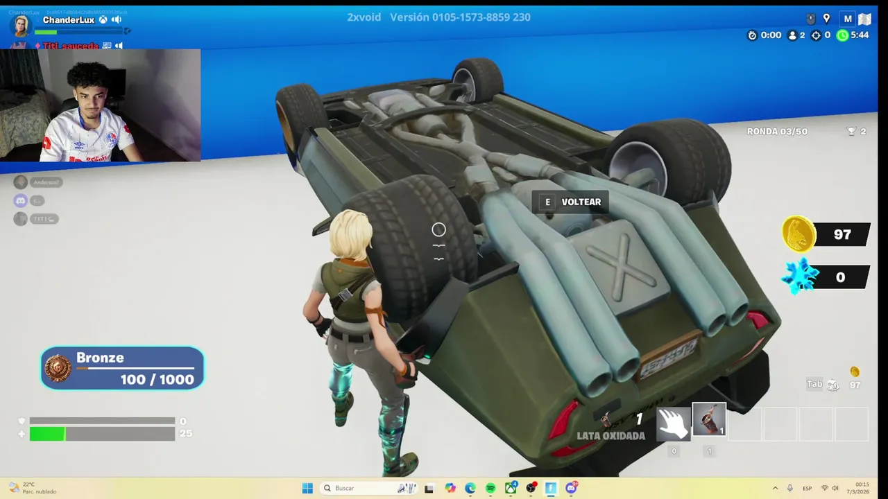Click the 5:44 countdown text

point(860,35)
